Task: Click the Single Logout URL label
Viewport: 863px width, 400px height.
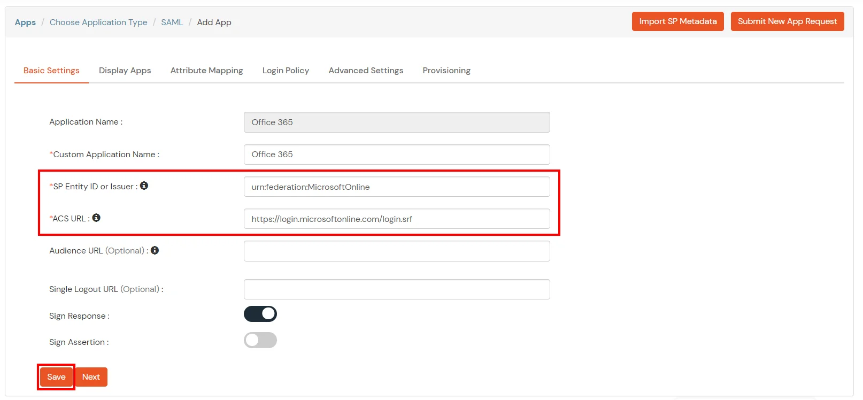Action: pyautogui.click(x=106, y=289)
